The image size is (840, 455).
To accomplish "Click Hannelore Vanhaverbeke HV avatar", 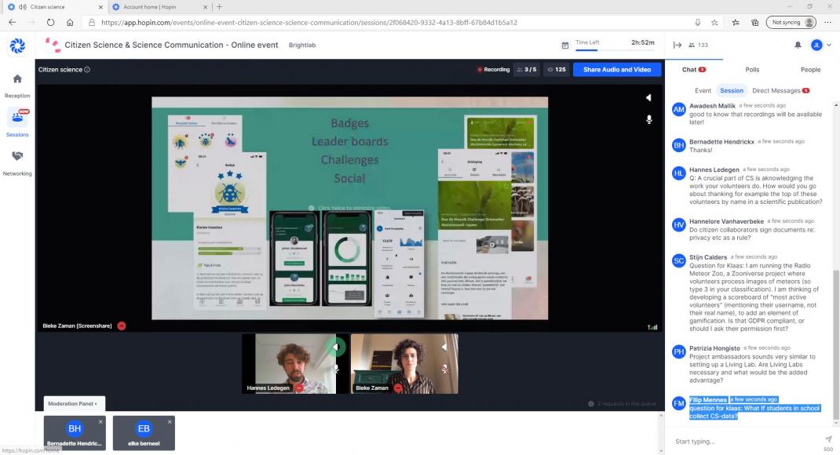I will point(679,225).
